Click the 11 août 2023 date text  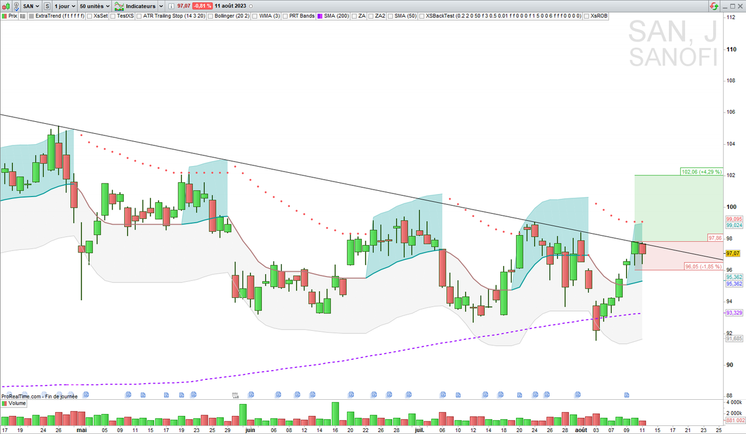pos(231,6)
